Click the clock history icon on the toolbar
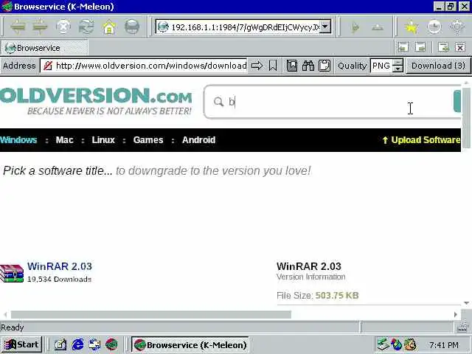472x354 pixels. 434,27
